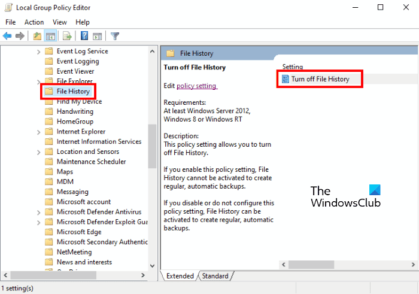Click settings list horizontal scrollbar thumb

[311, 265]
